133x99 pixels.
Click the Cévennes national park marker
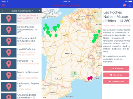point(75,73)
